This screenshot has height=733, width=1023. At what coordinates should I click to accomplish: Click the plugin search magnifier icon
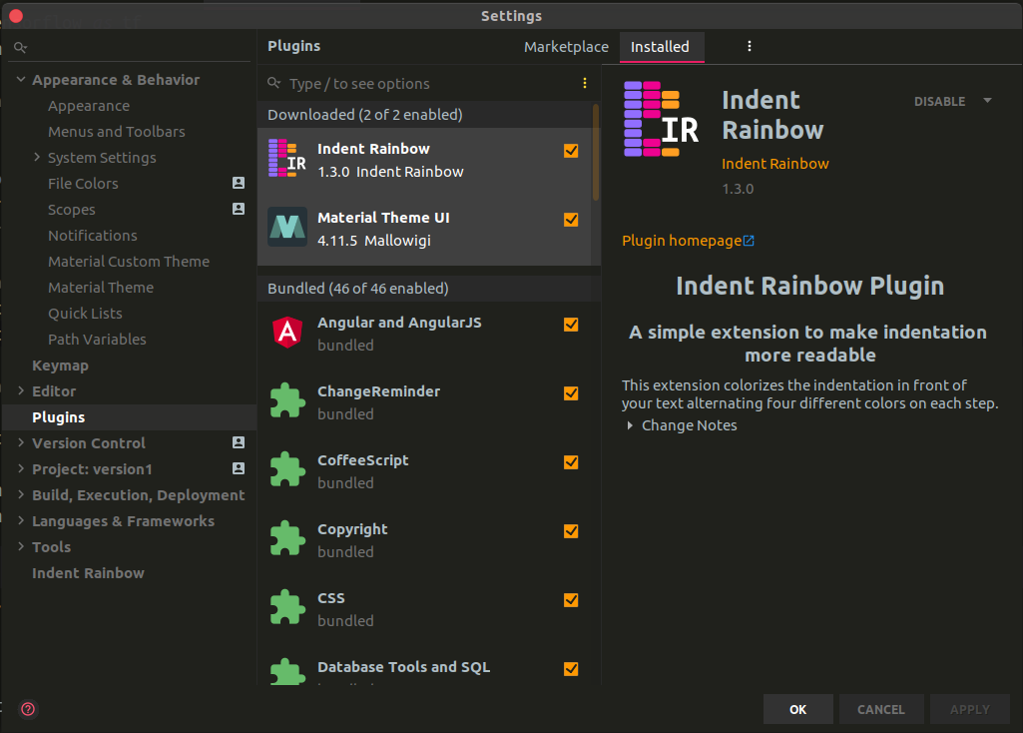tap(274, 83)
